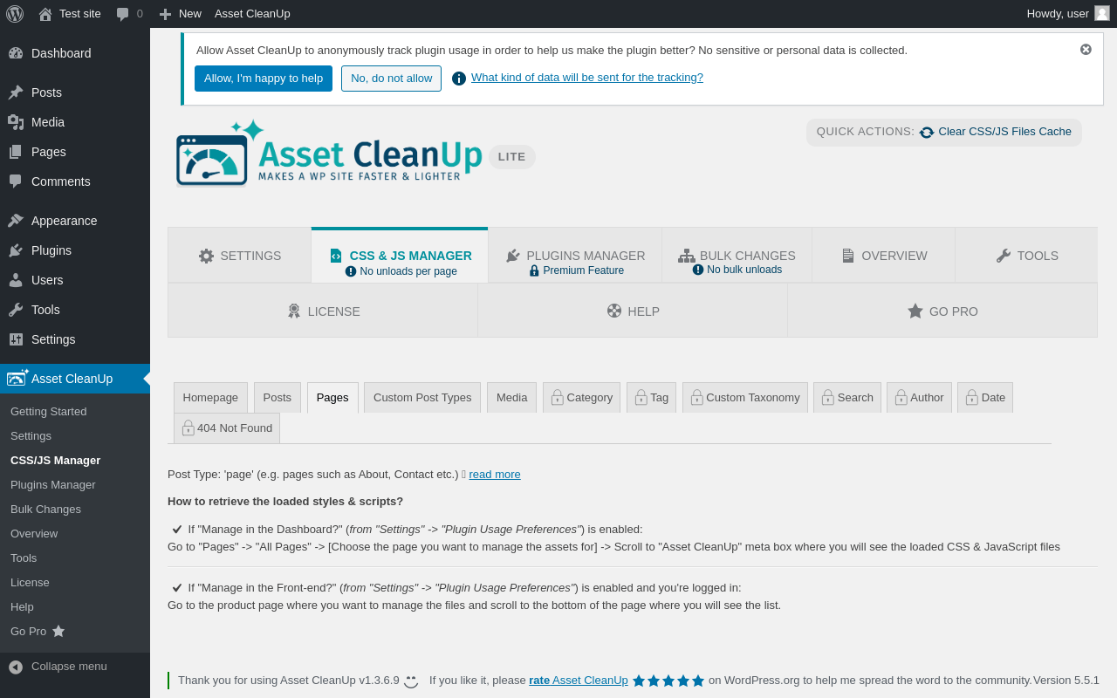
Task: Open the comments bubble in the admin bar
Action: click(x=129, y=13)
